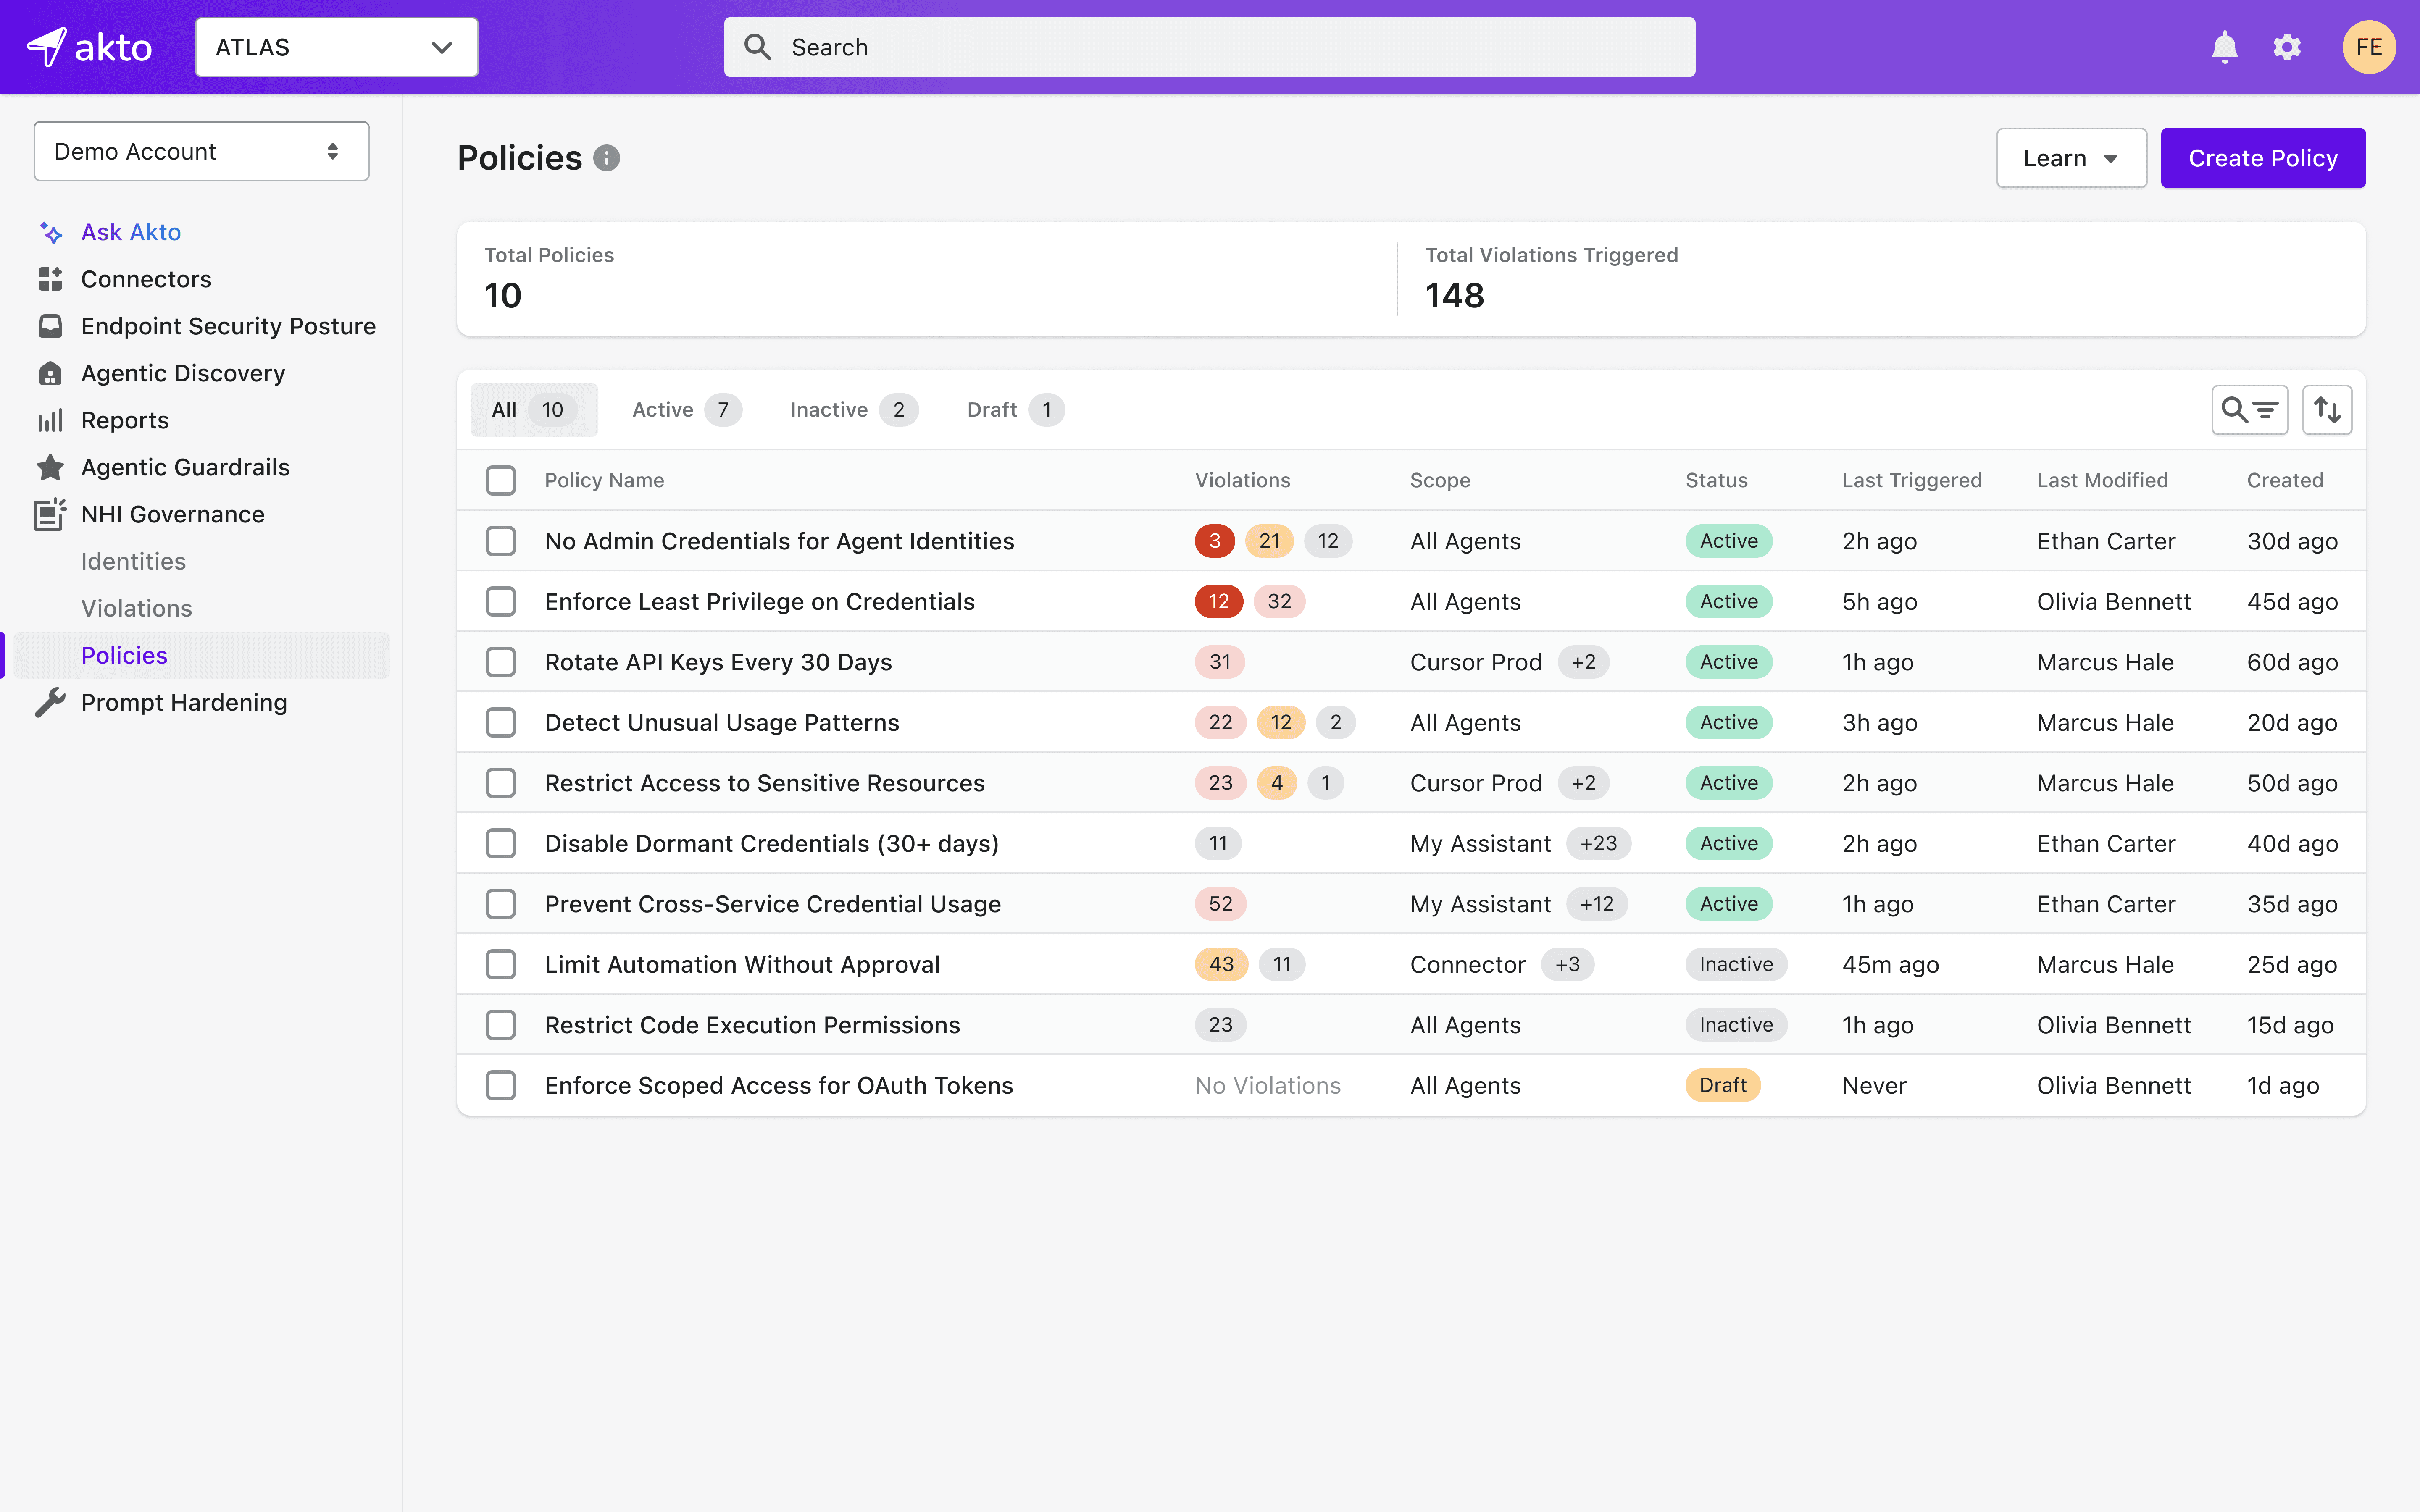This screenshot has height=1512, width=2420.
Task: Click the Agentic Guardrails star icon
Action: coord(51,467)
